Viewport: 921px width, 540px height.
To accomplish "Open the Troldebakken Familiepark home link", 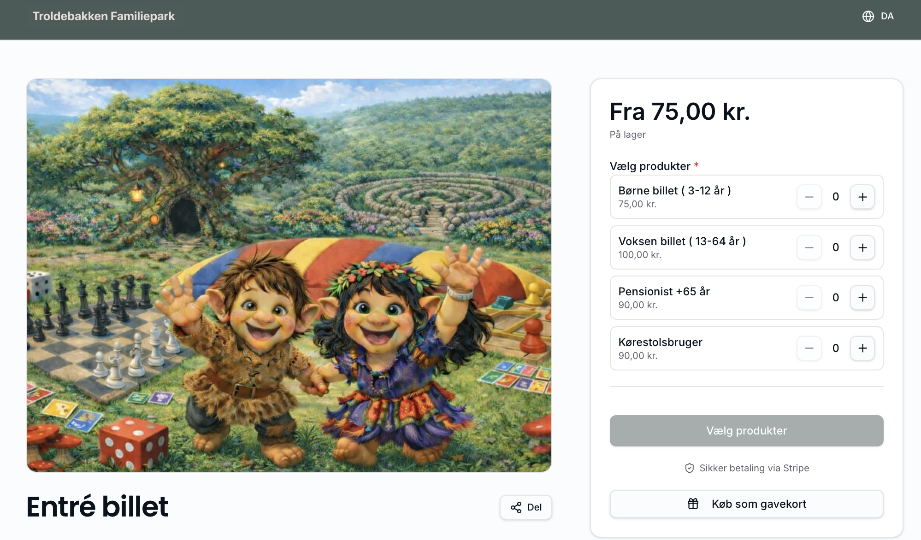I will pyautogui.click(x=104, y=16).
